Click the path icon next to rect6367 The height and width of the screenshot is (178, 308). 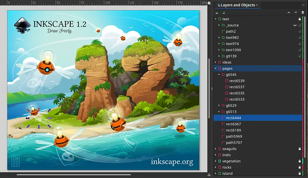[223, 124]
